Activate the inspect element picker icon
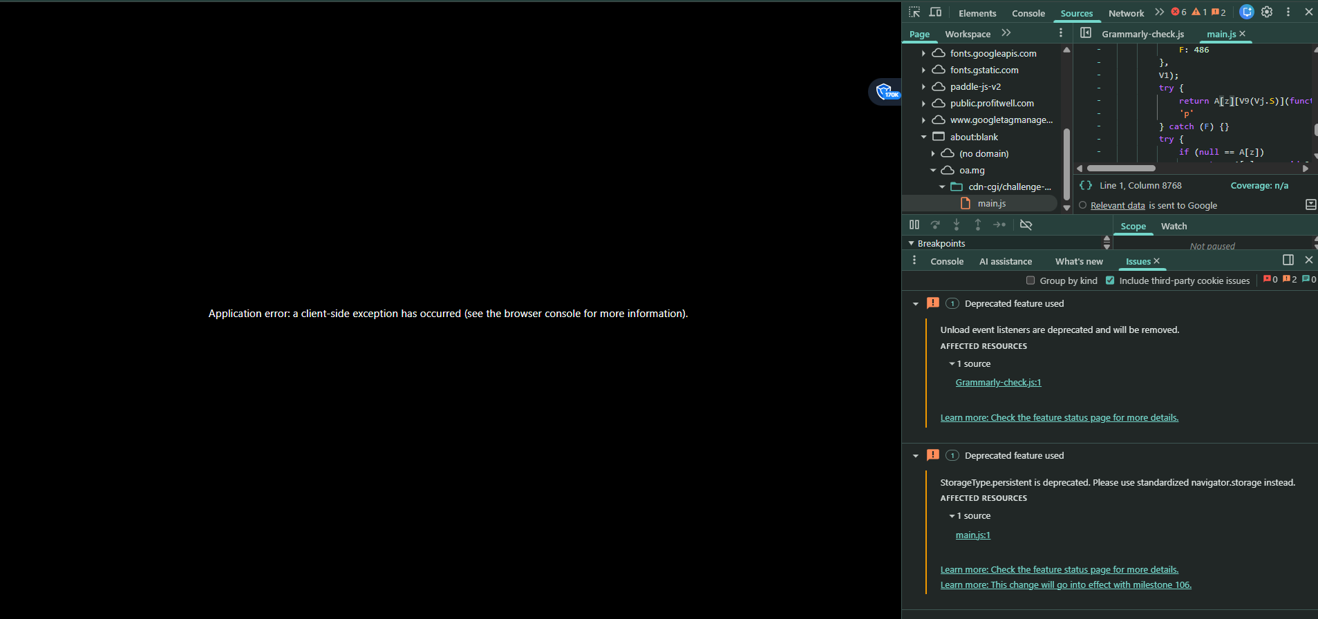This screenshot has height=619, width=1318. 914,12
